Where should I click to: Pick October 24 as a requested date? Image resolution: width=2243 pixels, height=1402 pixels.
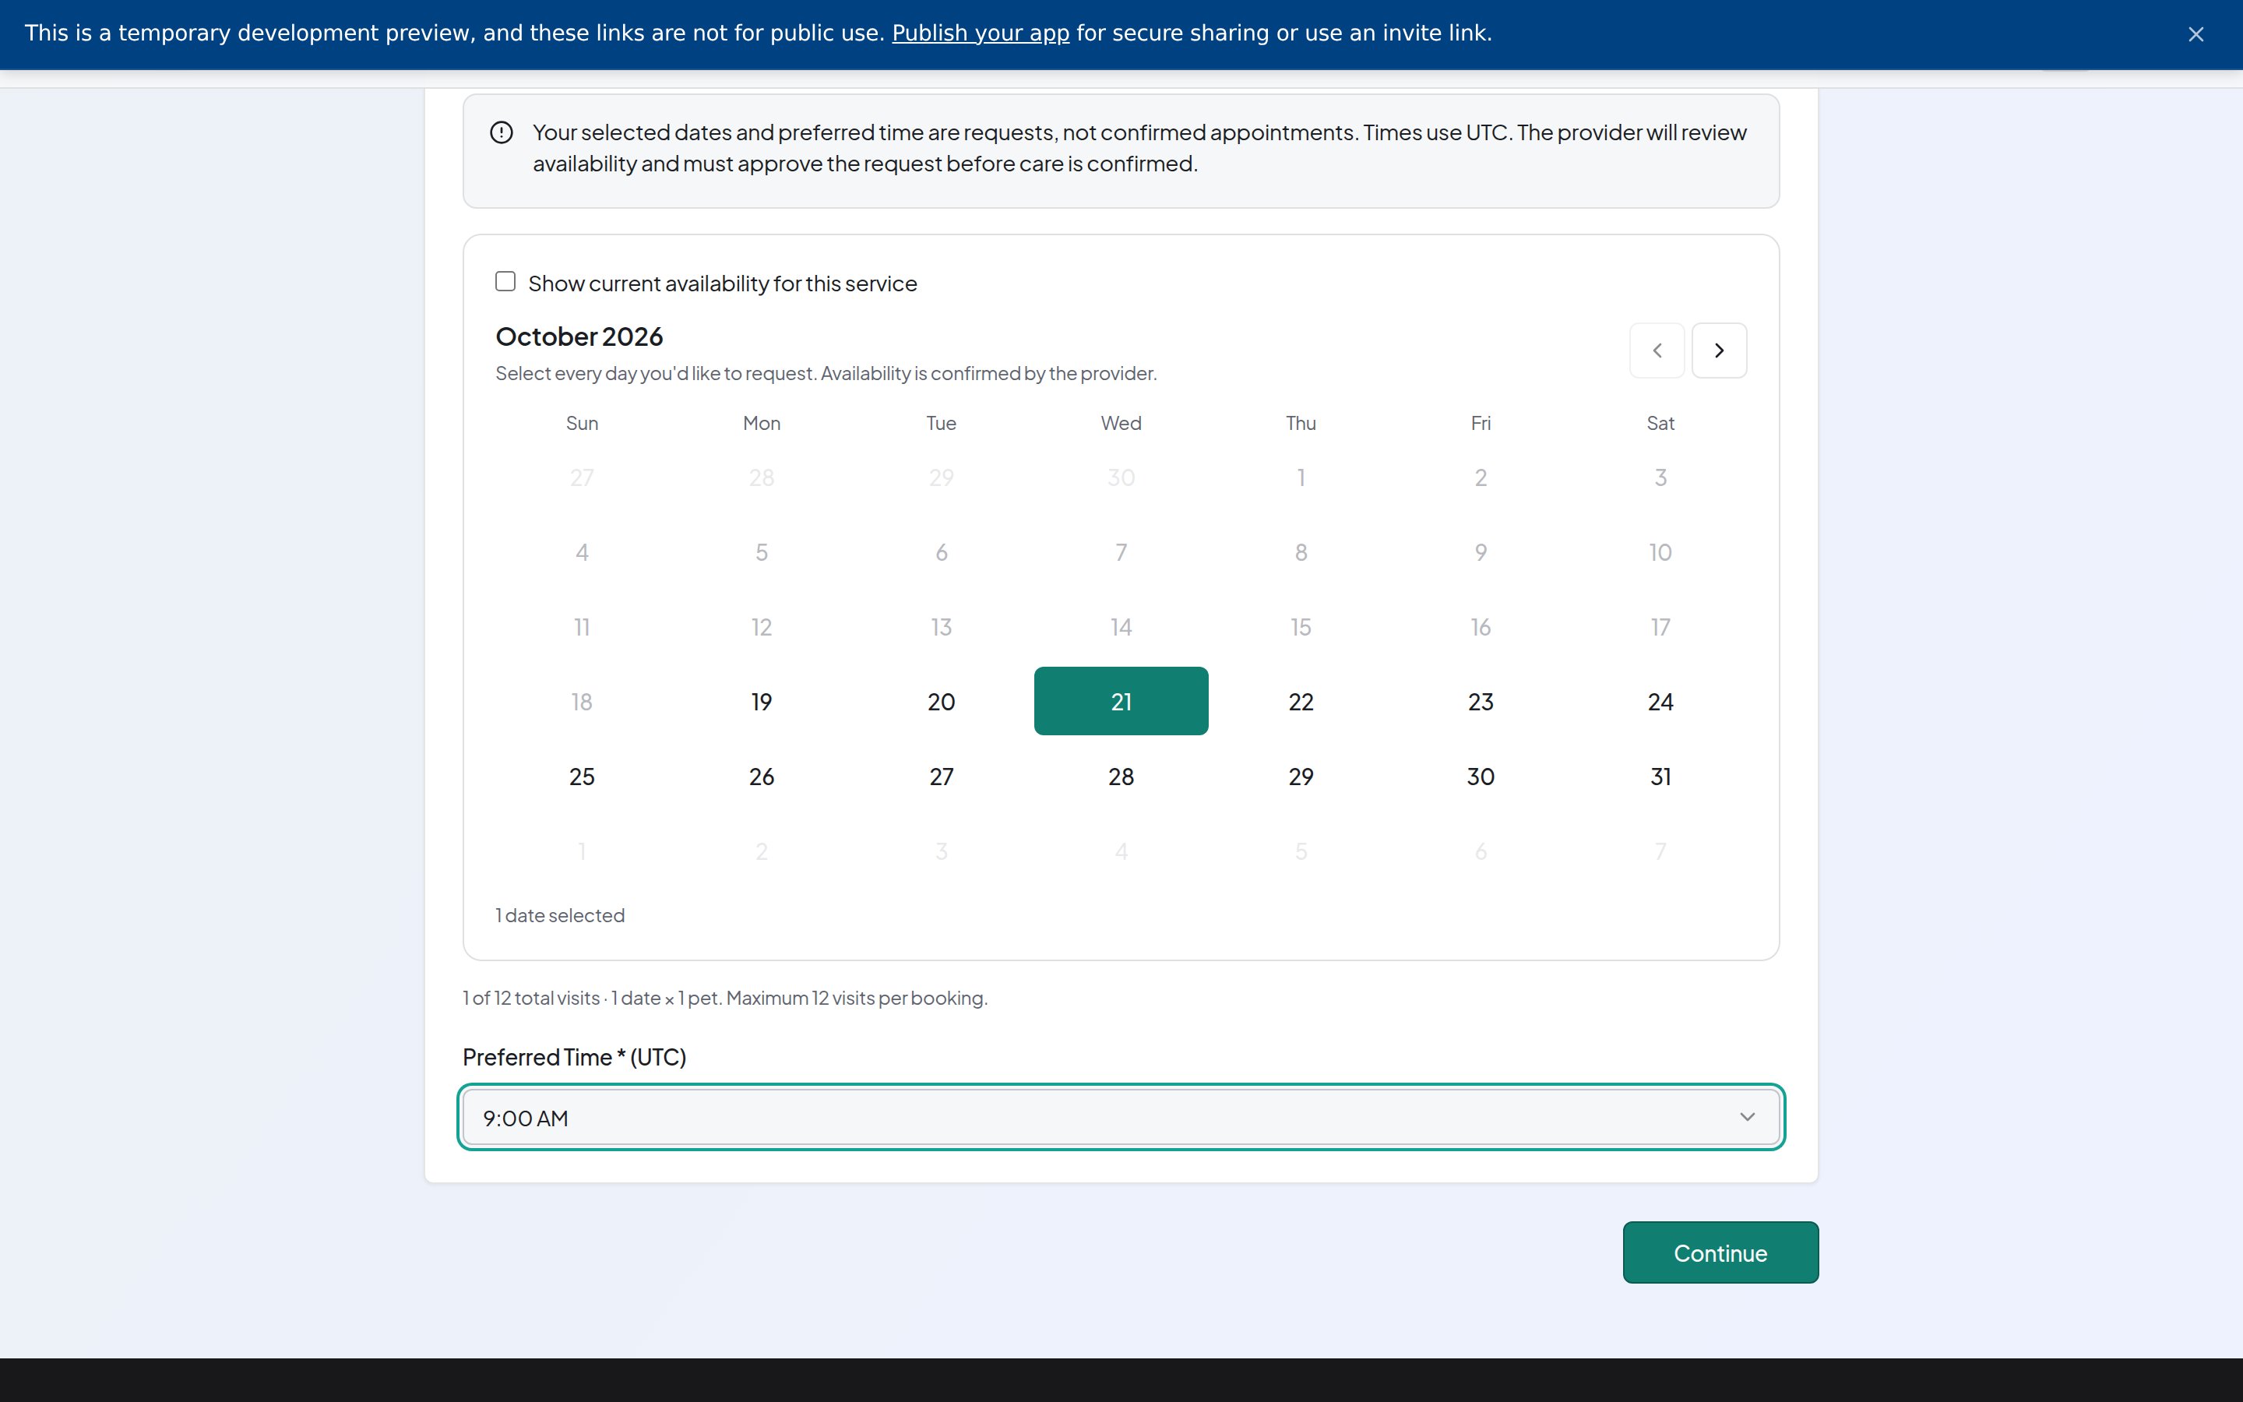click(x=1660, y=701)
